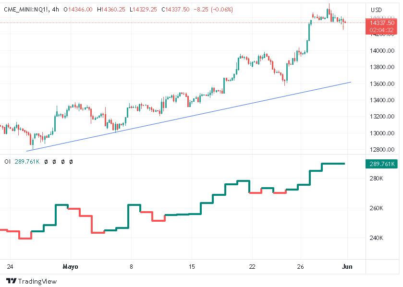Click the 24 date label on time axis

tap(10, 266)
